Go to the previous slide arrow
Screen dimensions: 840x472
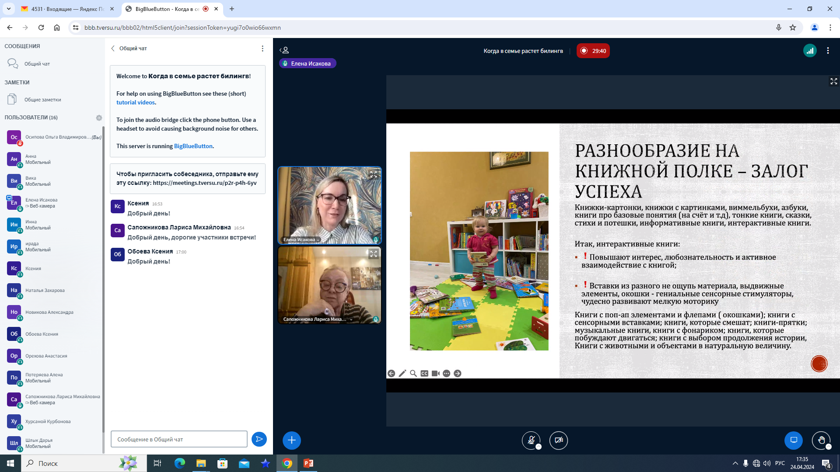coord(391,373)
